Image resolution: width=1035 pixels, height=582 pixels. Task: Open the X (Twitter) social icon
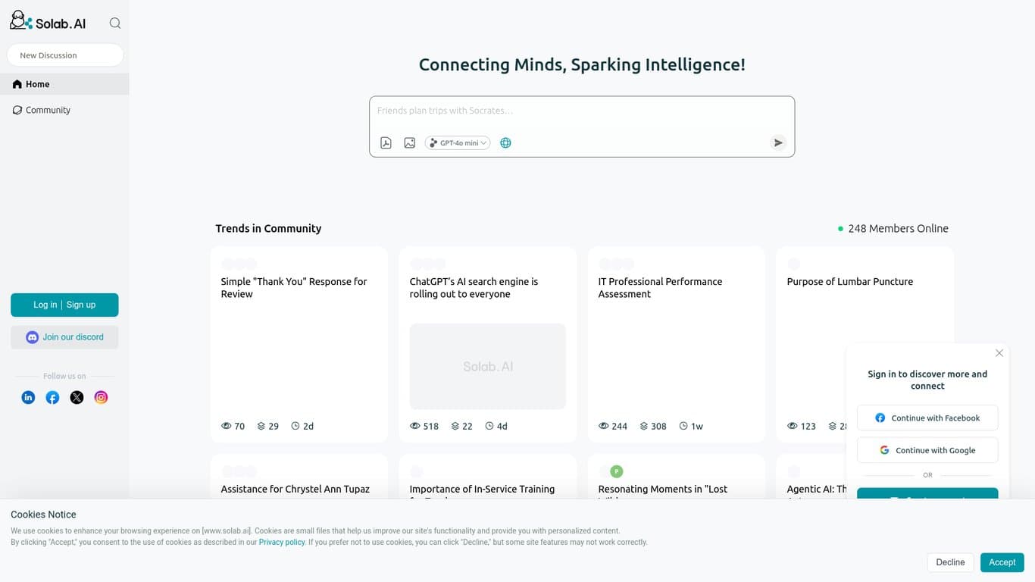pyautogui.click(x=77, y=397)
